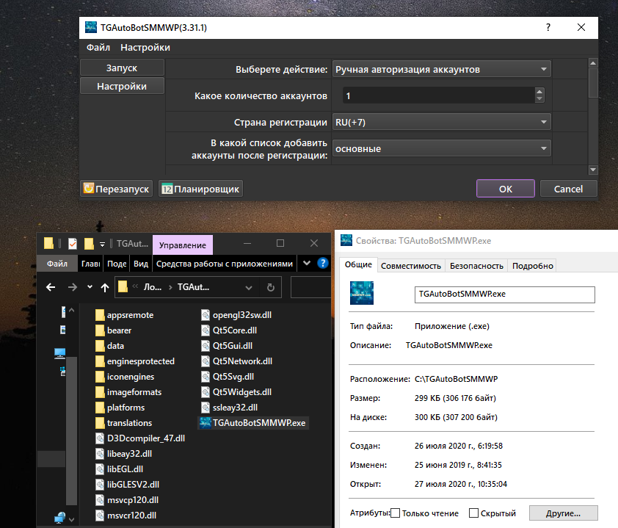
Task: Expand the Explorer ribbon with the chevron
Action: click(x=307, y=263)
